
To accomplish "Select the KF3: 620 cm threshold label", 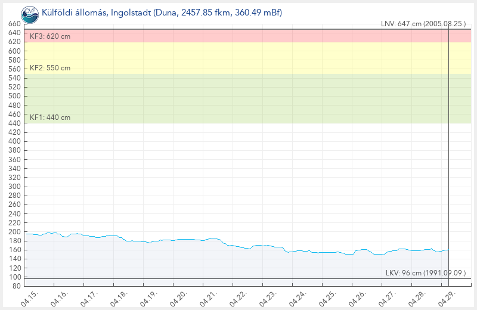I will point(50,37).
